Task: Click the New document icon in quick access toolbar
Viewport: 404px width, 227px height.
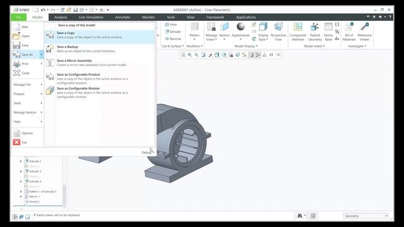Action: tap(37, 10)
